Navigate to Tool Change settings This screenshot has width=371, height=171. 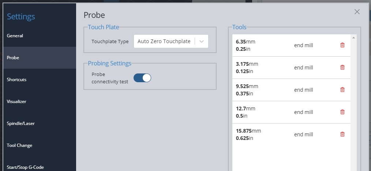pyautogui.click(x=19, y=145)
